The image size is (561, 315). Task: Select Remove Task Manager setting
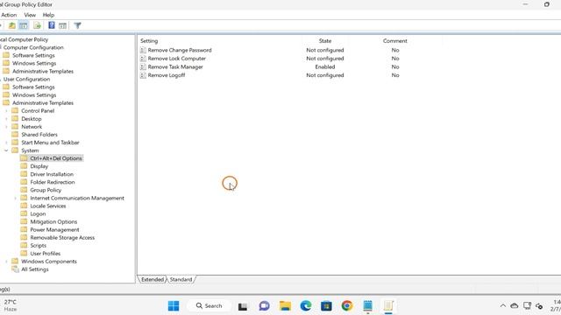point(175,67)
